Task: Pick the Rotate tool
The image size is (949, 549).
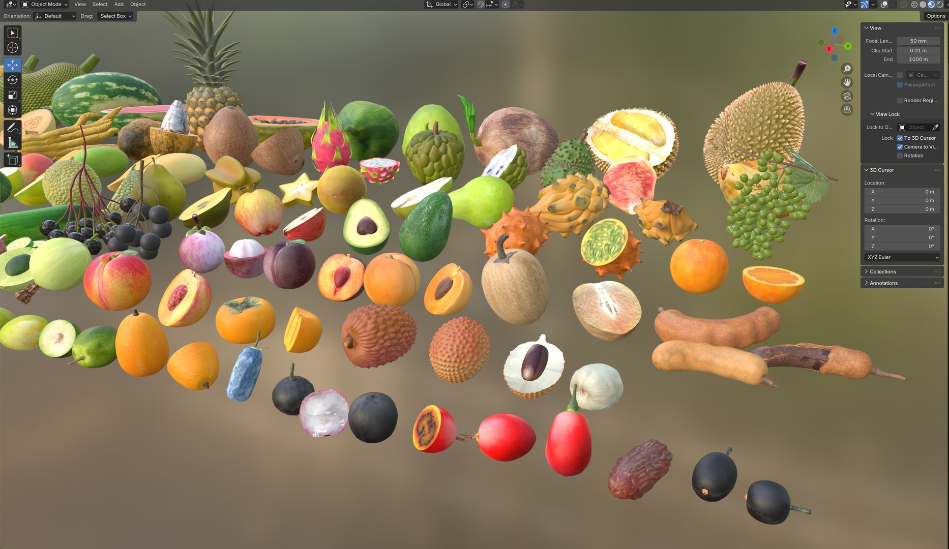Action: (x=13, y=80)
